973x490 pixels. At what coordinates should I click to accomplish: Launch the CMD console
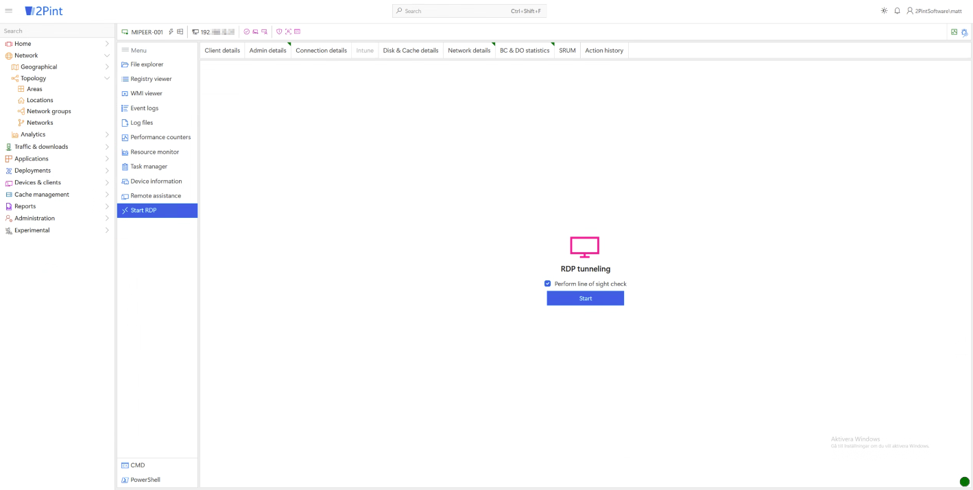(157, 465)
